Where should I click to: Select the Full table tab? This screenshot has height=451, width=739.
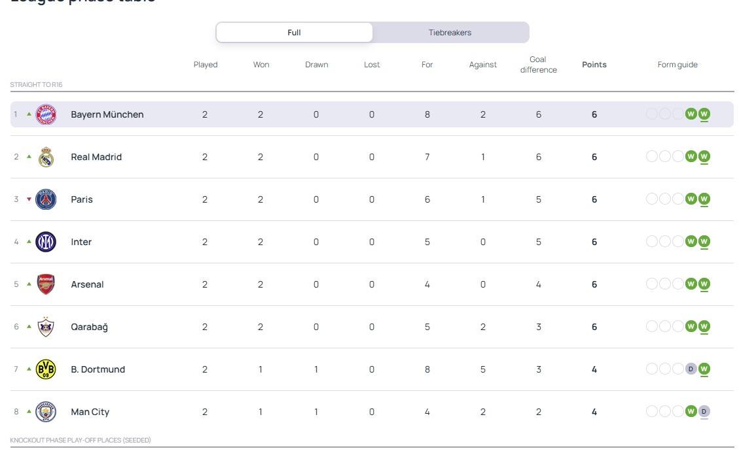click(x=295, y=33)
